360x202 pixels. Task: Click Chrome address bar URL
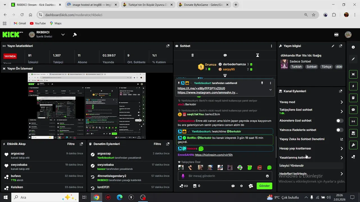[74, 15]
